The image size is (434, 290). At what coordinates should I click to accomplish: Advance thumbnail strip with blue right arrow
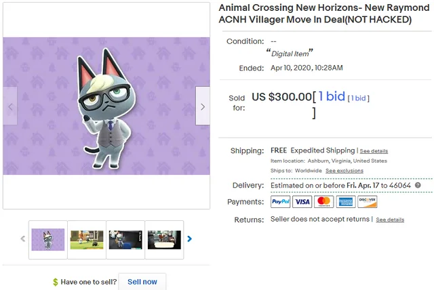point(189,239)
